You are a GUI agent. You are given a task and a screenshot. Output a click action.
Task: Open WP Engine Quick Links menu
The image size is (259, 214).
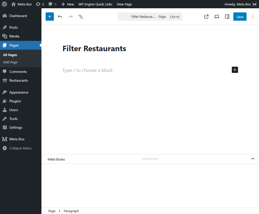tap(95, 4)
